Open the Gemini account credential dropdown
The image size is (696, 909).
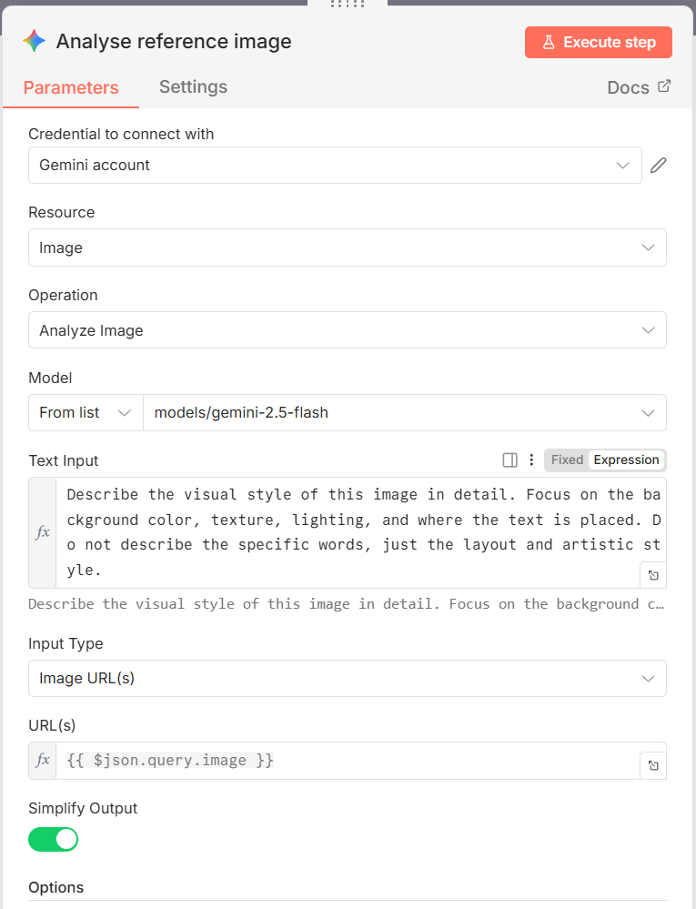coord(335,166)
